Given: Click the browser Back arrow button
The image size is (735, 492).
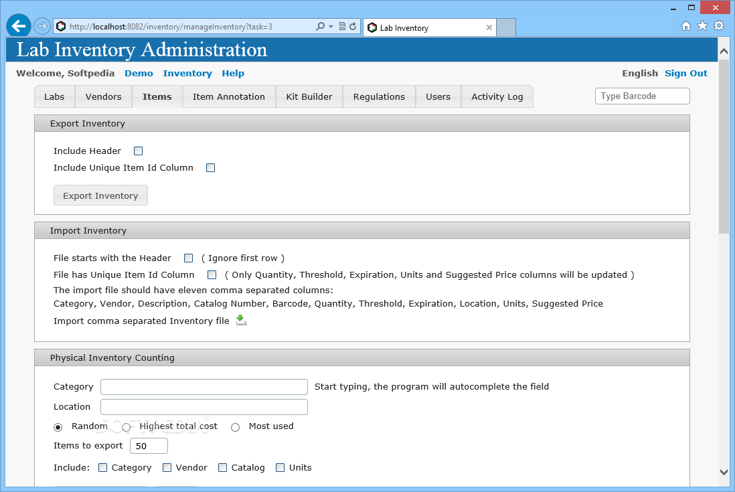Looking at the screenshot, I should pos(18,25).
